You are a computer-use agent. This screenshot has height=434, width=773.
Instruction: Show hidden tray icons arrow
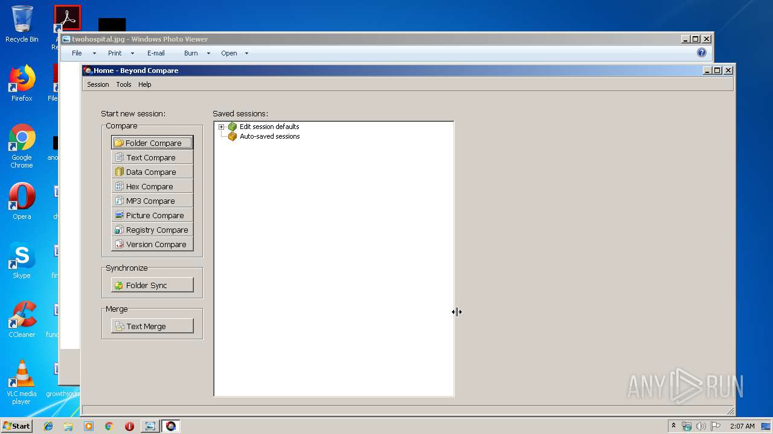(x=673, y=426)
